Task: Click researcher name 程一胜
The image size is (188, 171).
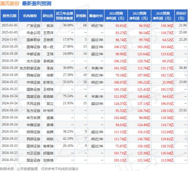Action: 48,47
